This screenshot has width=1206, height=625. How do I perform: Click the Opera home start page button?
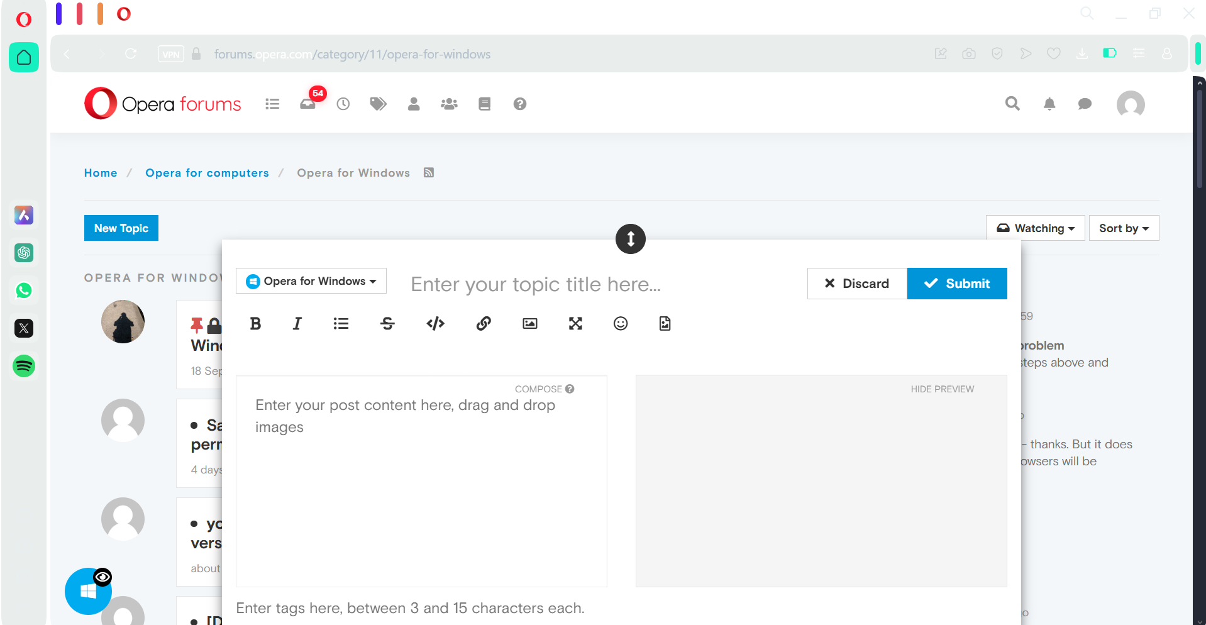click(24, 57)
